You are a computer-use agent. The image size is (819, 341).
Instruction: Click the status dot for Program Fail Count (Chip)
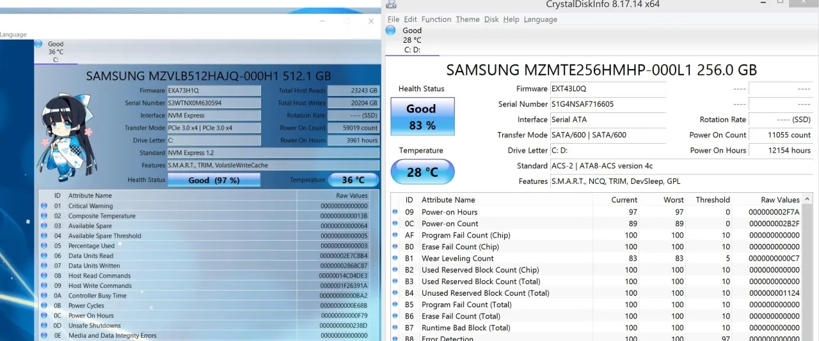coord(395,235)
